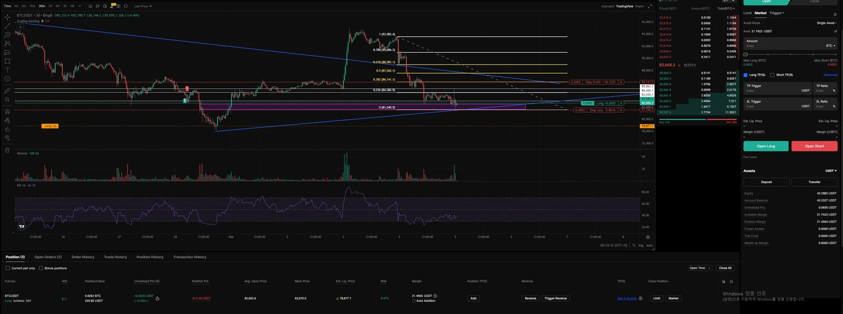843x314 pixels.
Task: Click the TP Trigger price input
Action: click(x=777, y=88)
